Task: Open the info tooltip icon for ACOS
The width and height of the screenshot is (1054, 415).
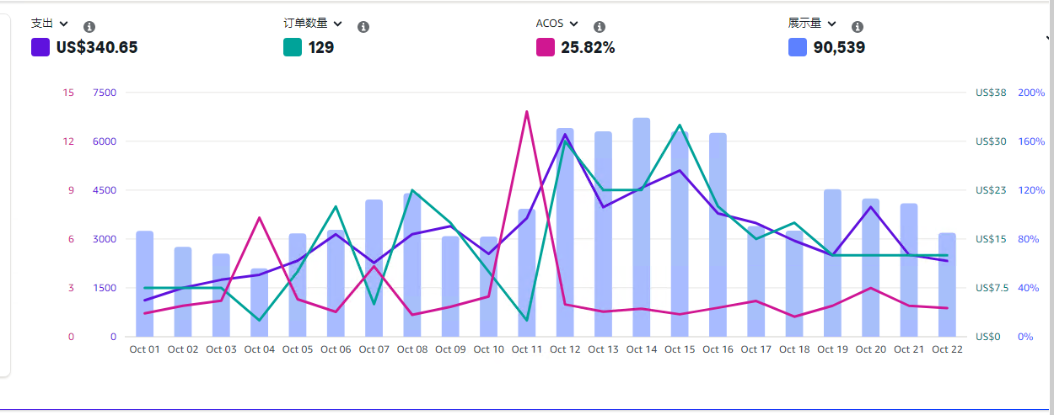Action: pyautogui.click(x=600, y=27)
